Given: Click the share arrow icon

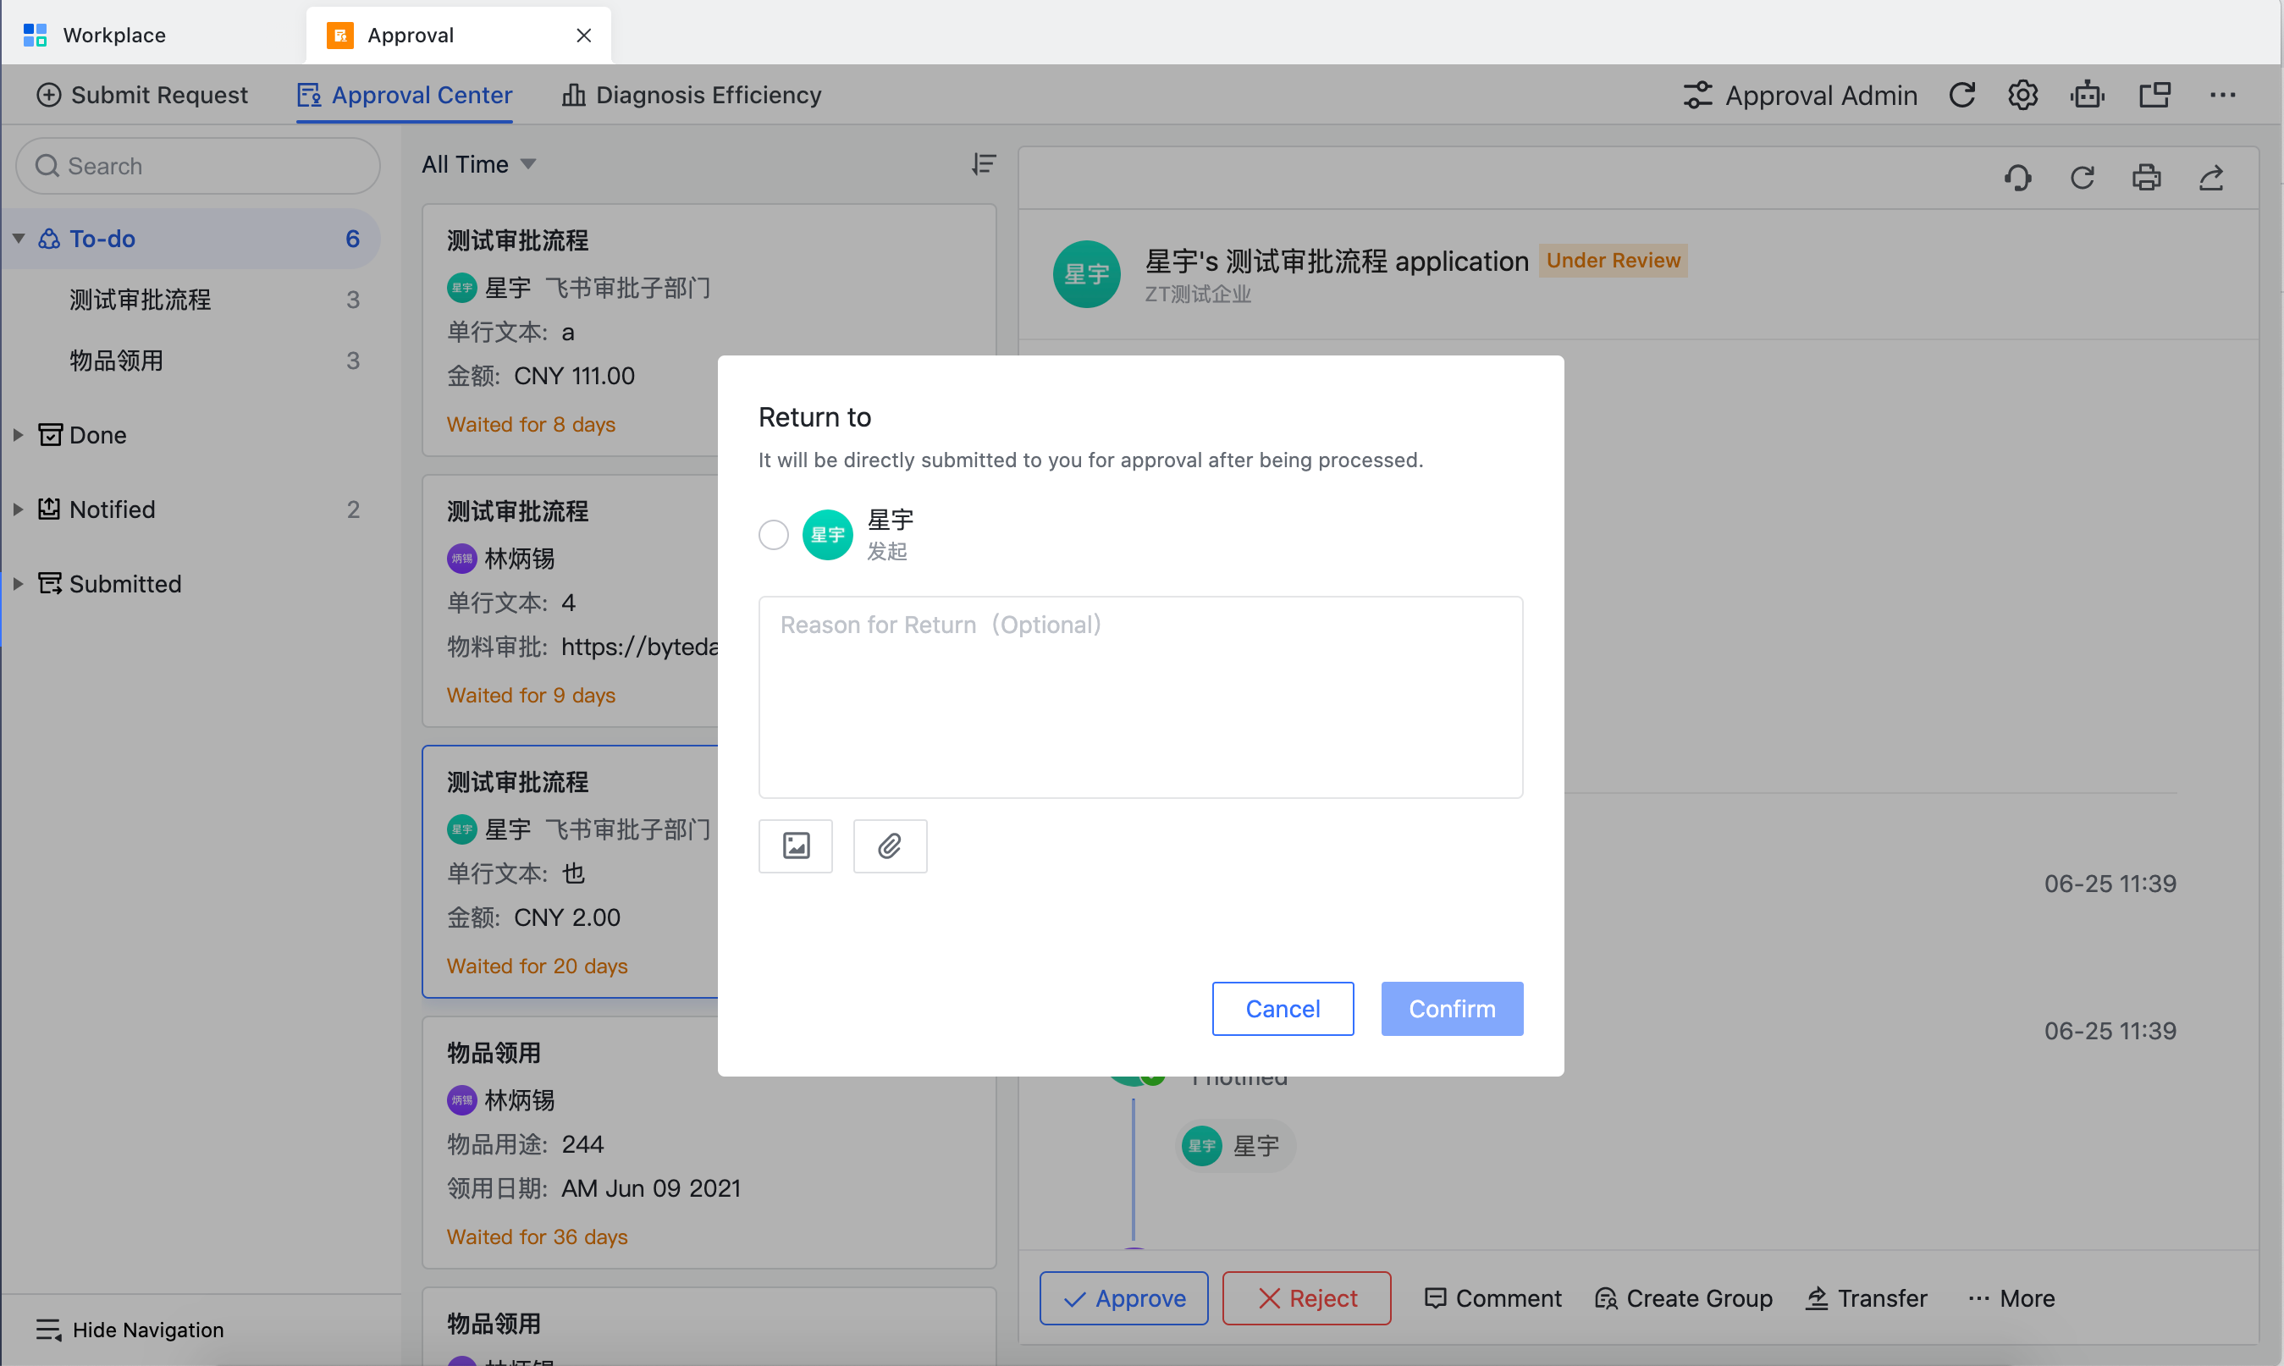Looking at the screenshot, I should [x=2211, y=178].
